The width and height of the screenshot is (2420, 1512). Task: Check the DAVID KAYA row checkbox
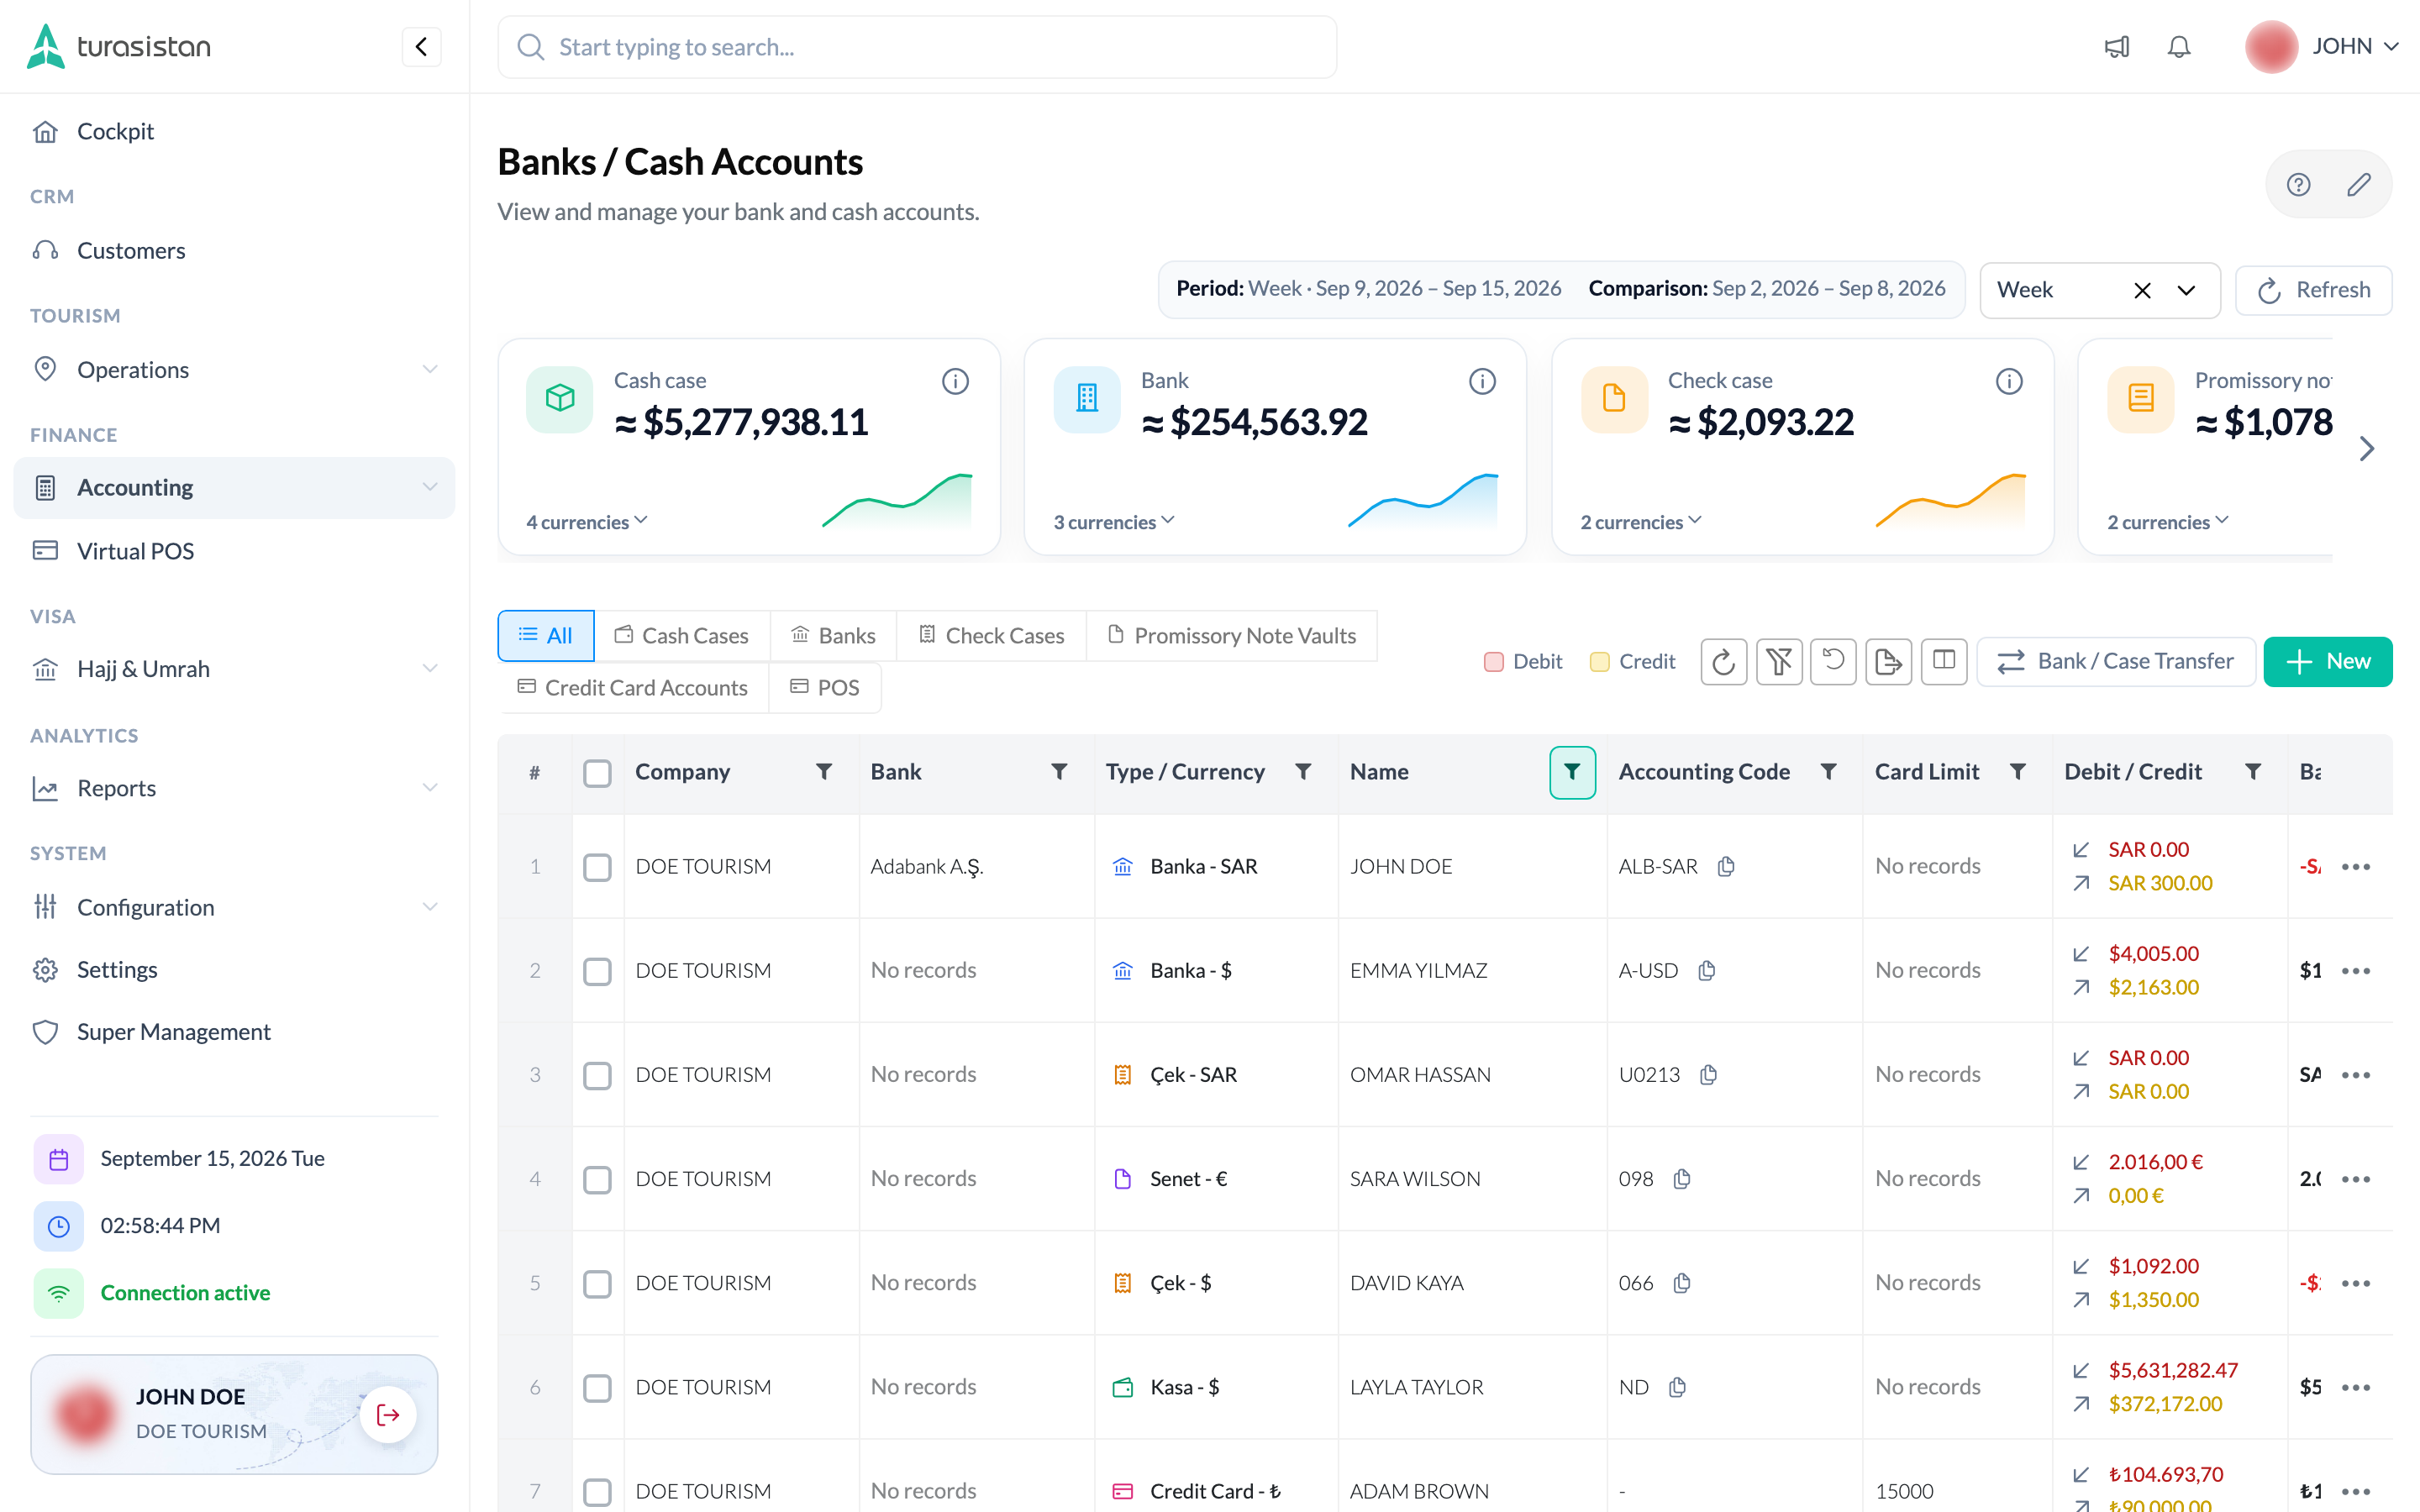(597, 1283)
